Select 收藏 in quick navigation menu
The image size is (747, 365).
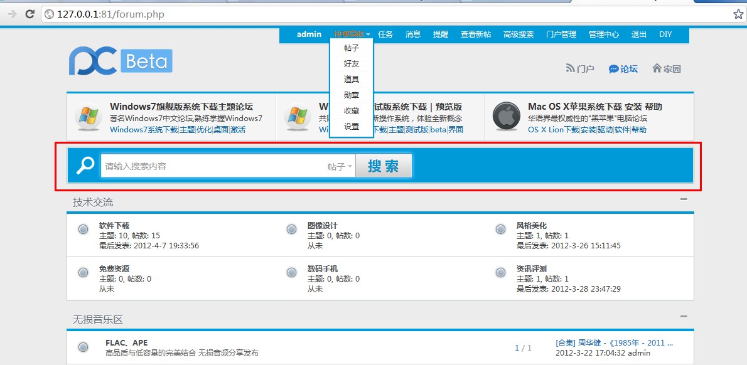351,111
